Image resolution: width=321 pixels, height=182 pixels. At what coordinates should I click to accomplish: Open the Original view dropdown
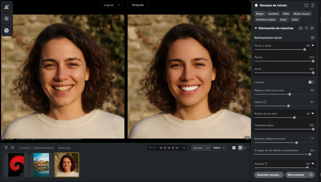(111, 5)
